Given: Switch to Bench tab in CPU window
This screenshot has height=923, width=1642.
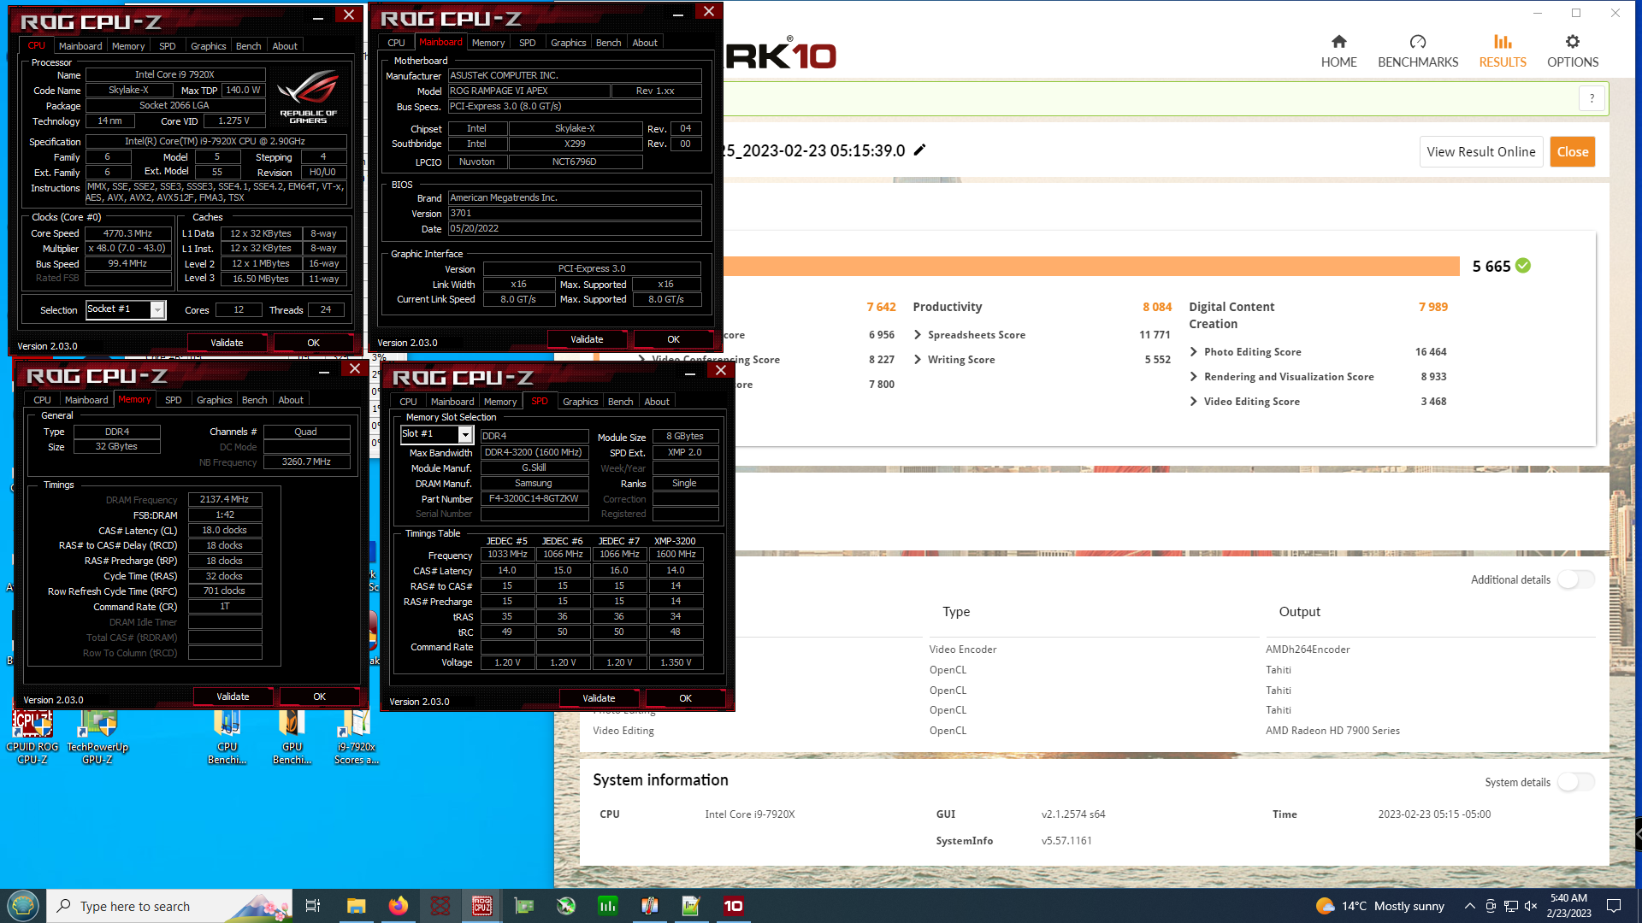Looking at the screenshot, I should [x=248, y=46].
